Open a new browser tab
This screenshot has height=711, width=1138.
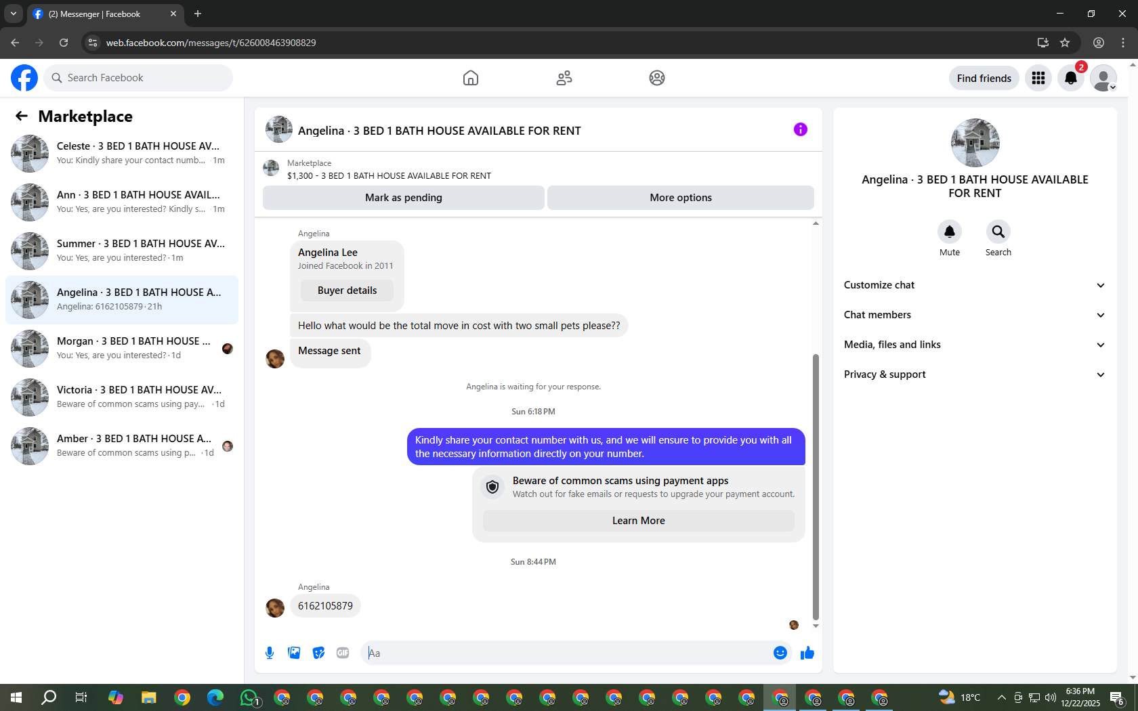[198, 14]
